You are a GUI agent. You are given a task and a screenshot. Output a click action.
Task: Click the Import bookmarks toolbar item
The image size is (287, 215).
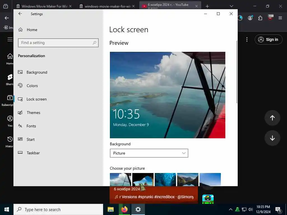(x=8, y=28)
